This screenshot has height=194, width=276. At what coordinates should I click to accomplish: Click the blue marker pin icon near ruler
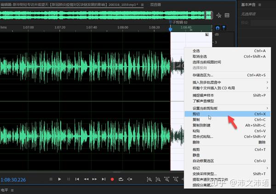(x=224, y=28)
